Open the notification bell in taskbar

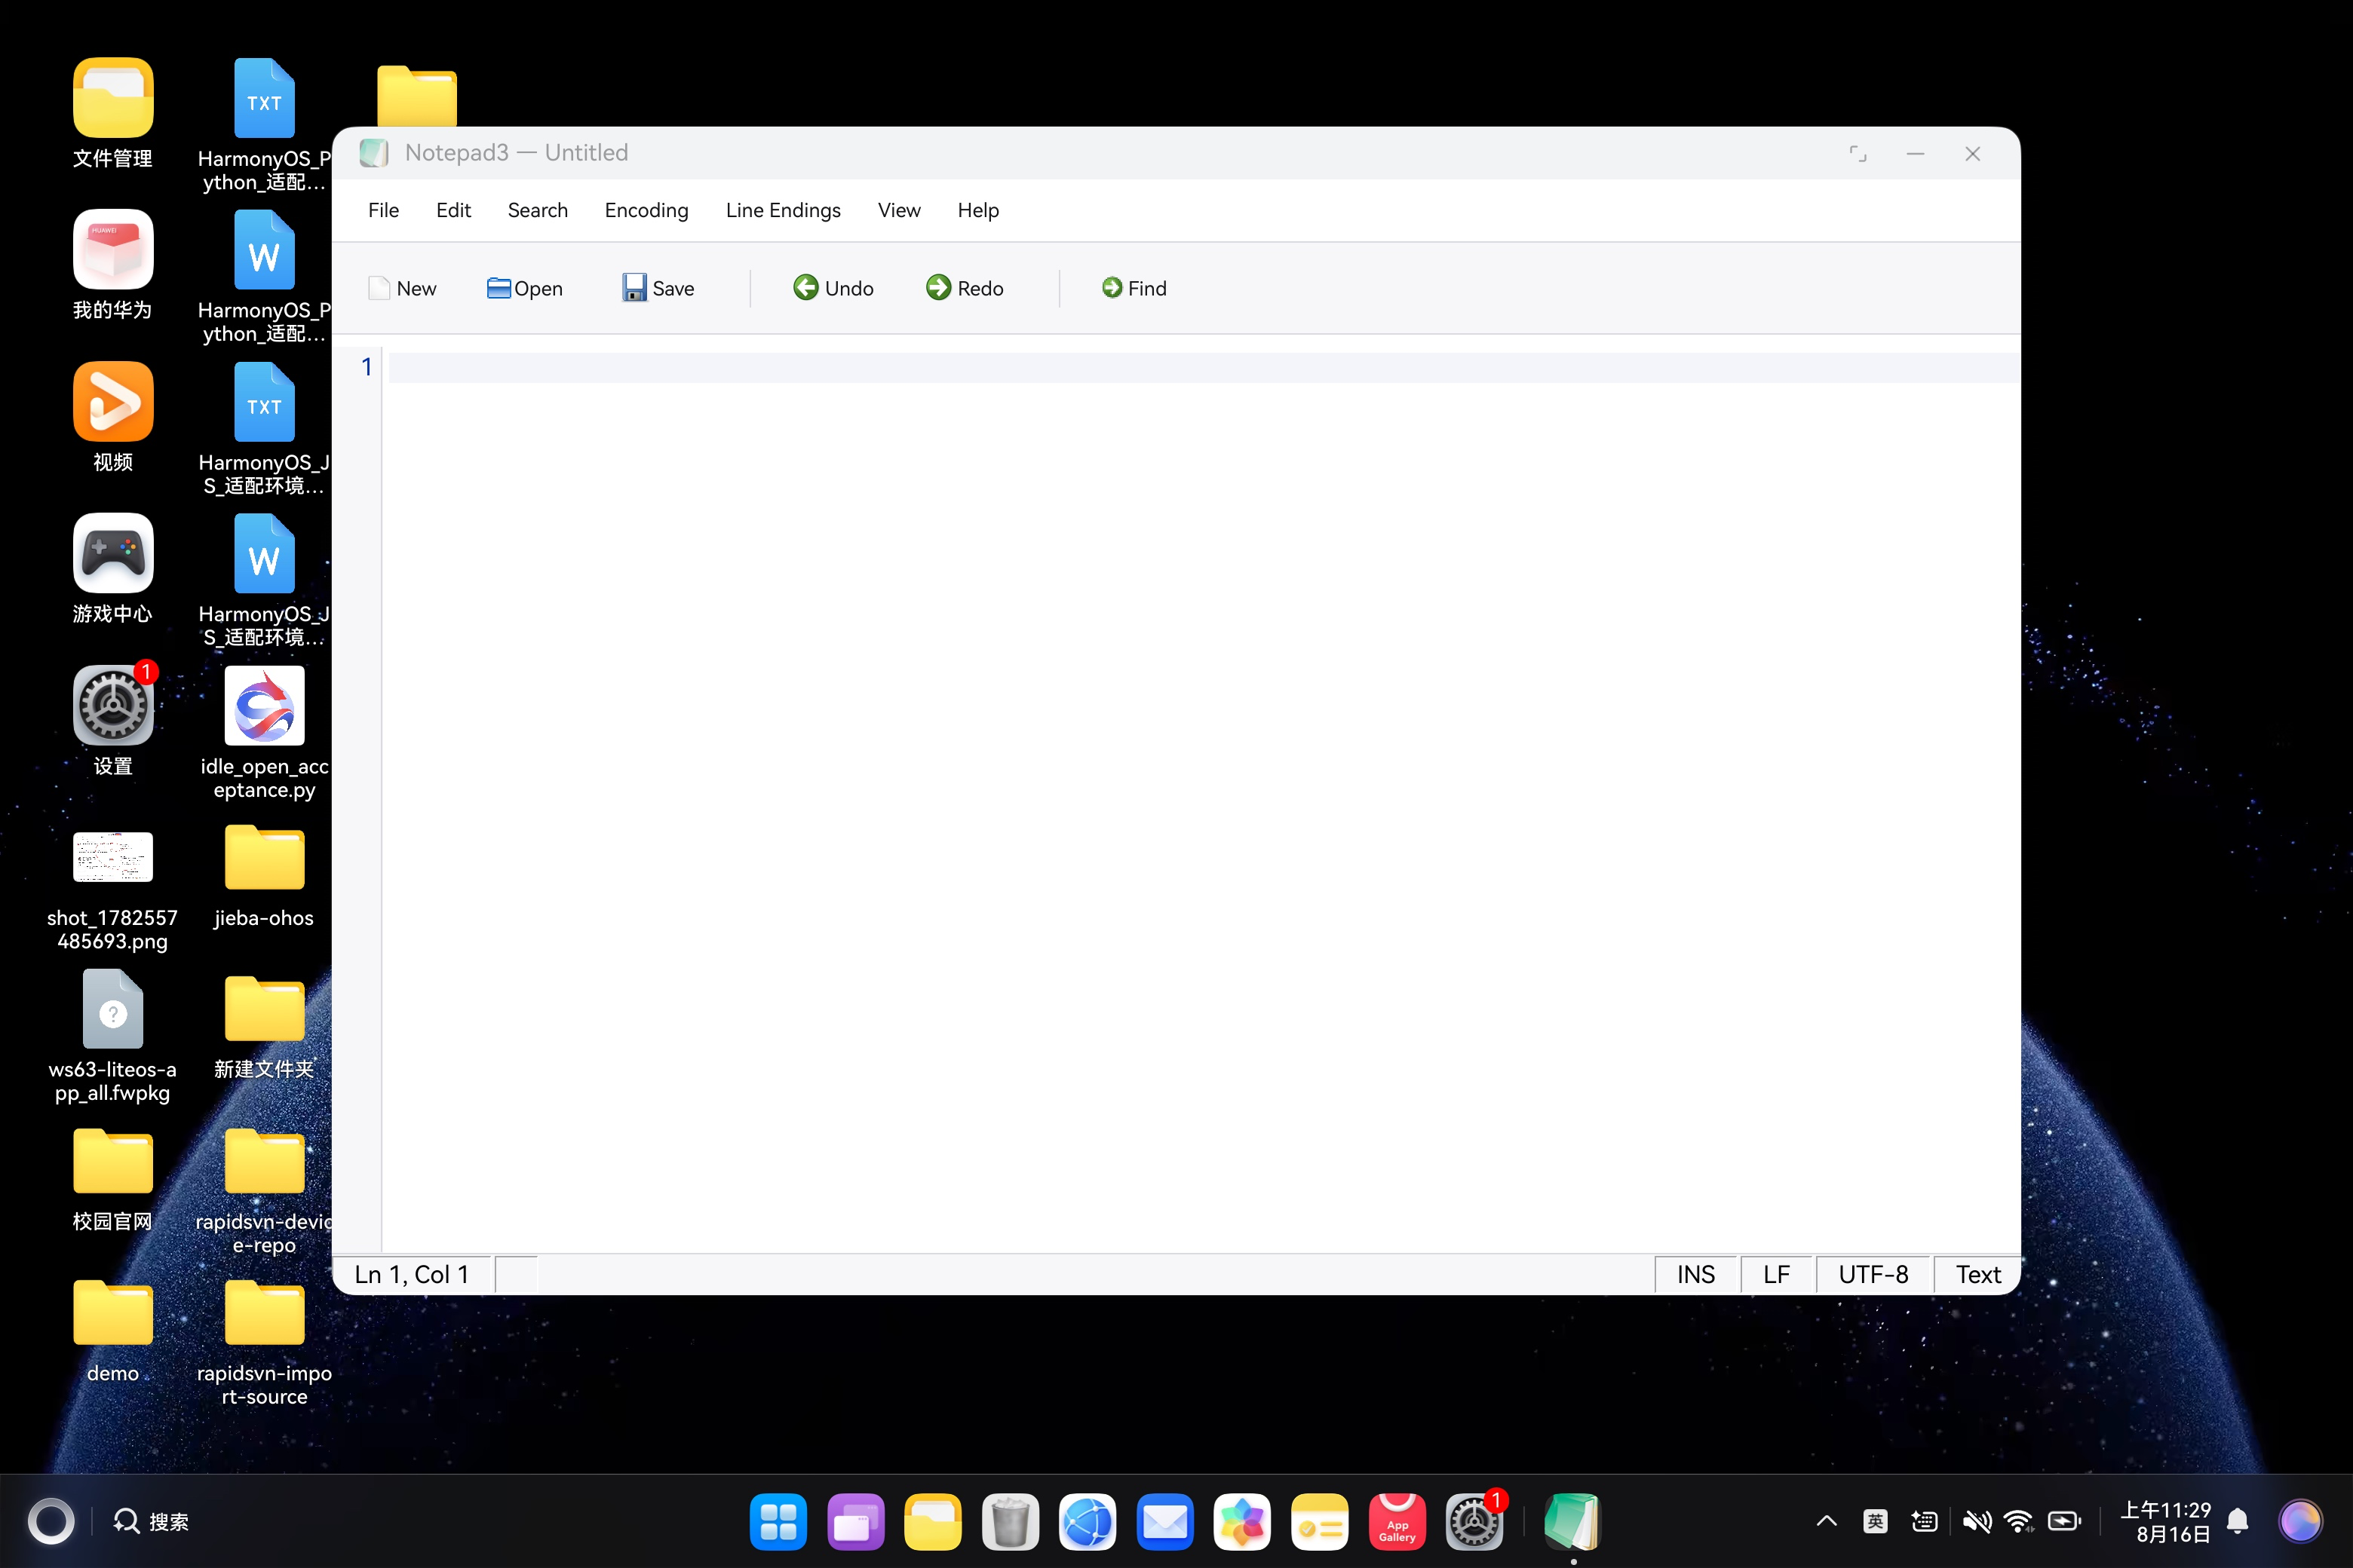point(2238,1522)
